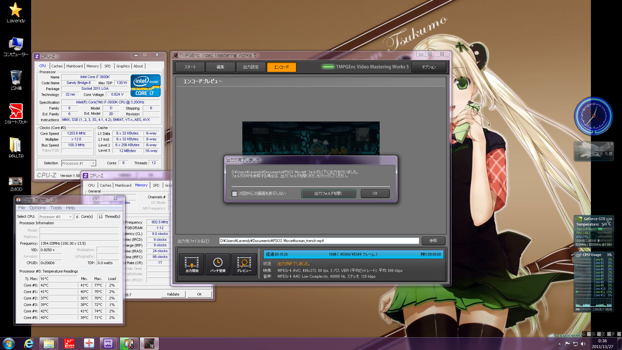Open the psu_tp folder icon

click(16, 148)
